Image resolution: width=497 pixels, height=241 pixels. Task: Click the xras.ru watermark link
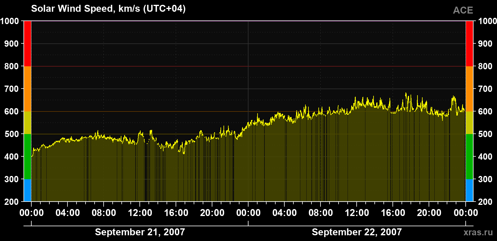point(478,232)
